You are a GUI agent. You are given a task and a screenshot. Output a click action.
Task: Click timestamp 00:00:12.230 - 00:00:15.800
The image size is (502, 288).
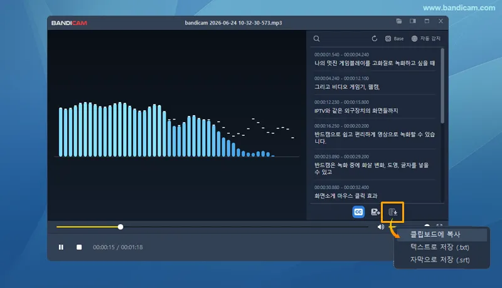(341, 102)
